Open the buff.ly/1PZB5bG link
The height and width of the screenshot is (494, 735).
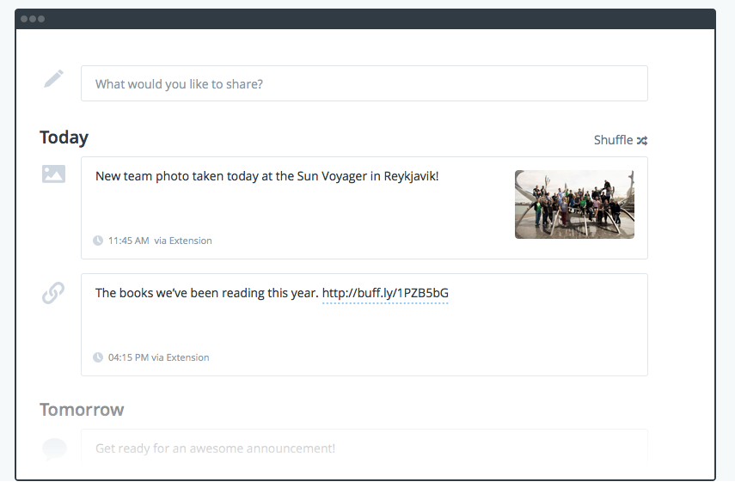pyautogui.click(x=385, y=293)
